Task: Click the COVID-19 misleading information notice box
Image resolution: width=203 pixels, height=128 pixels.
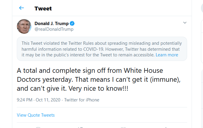Action: point(102,49)
